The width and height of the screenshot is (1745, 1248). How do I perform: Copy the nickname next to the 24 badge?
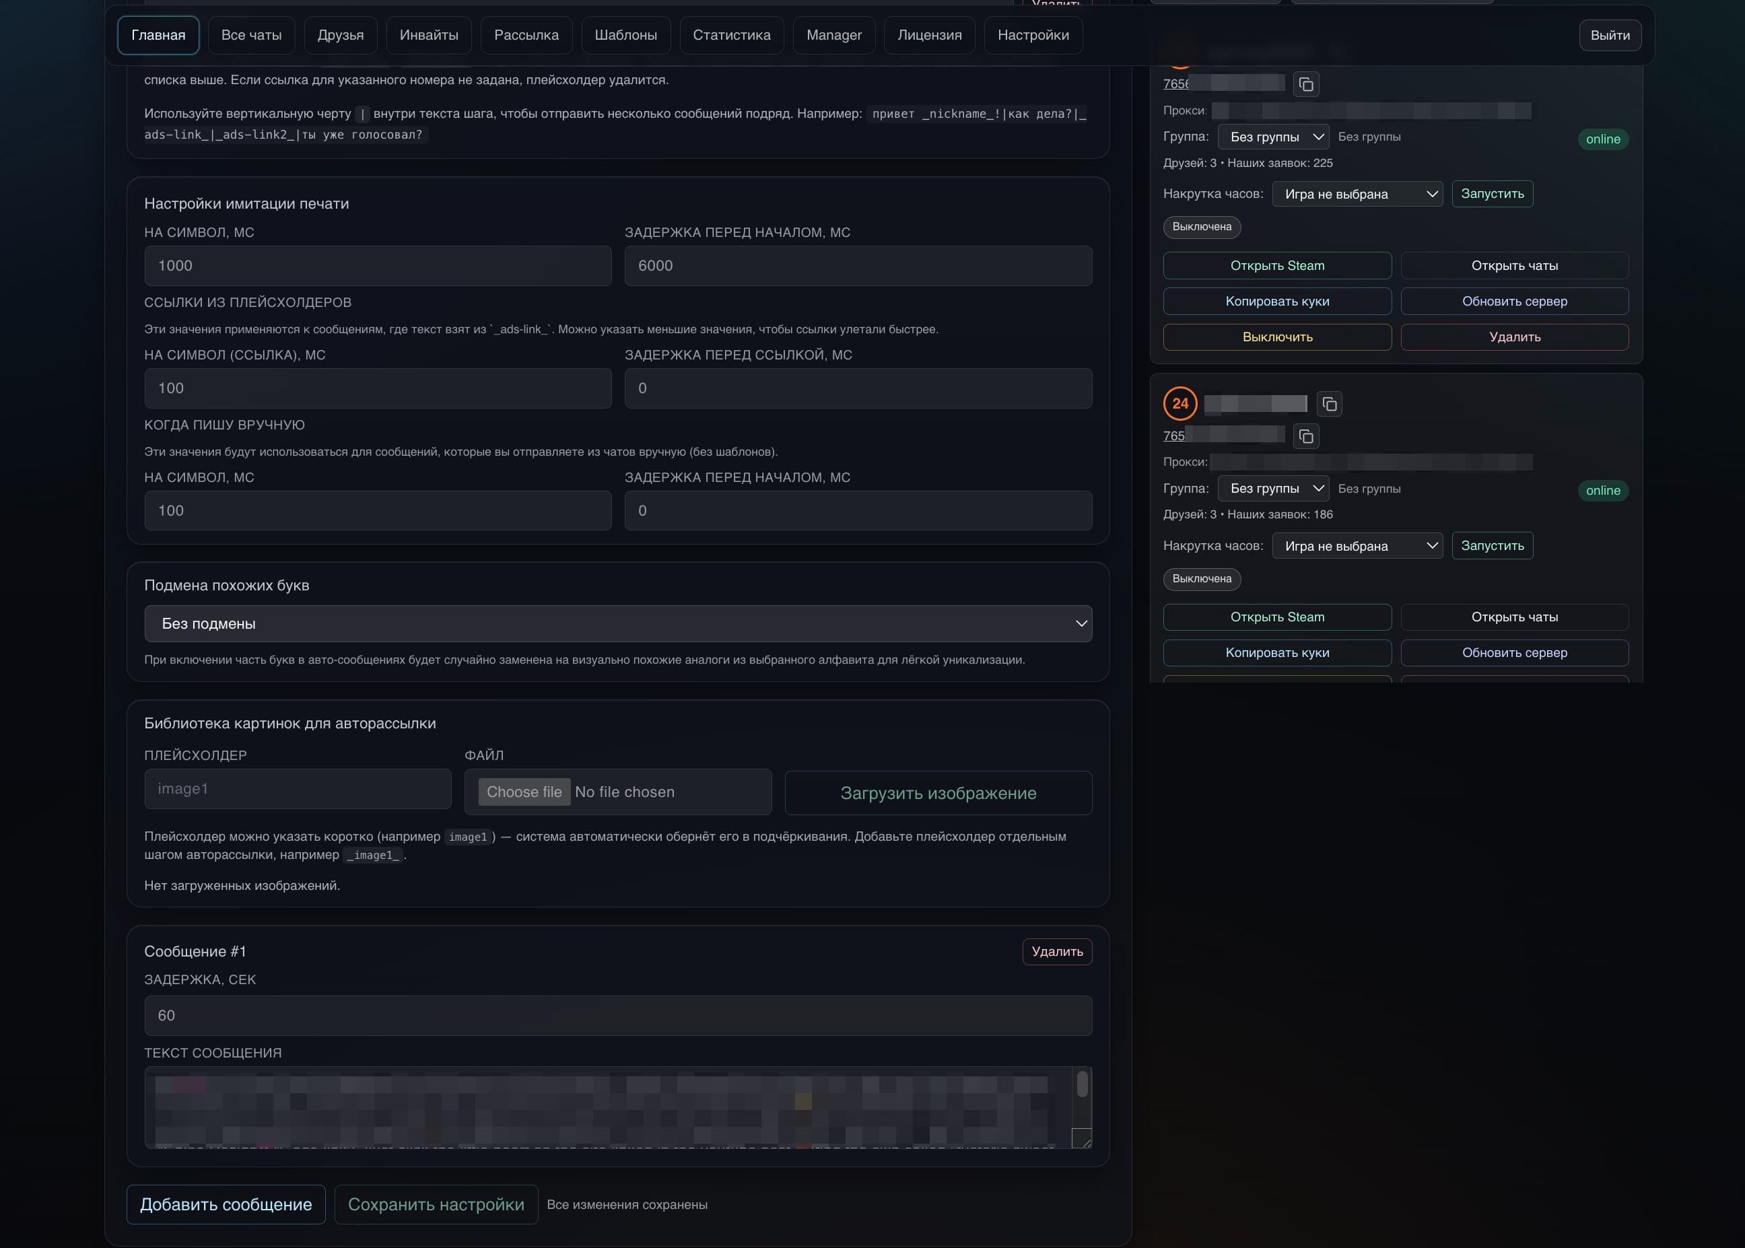[x=1330, y=404]
